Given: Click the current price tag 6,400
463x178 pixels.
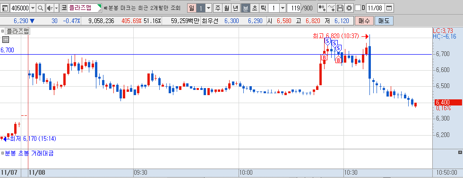Looking at the screenshot, I should tap(448, 102).
